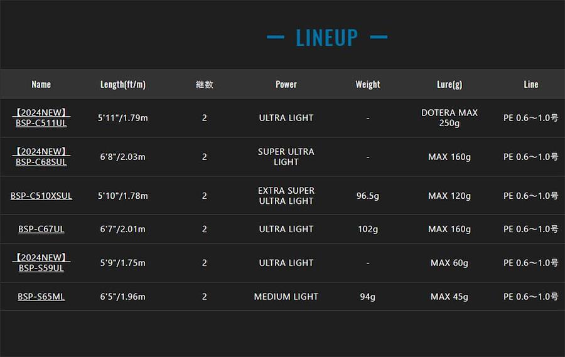Click the LINEUP section heading
The width and height of the screenshot is (565, 357).
pos(326,37)
